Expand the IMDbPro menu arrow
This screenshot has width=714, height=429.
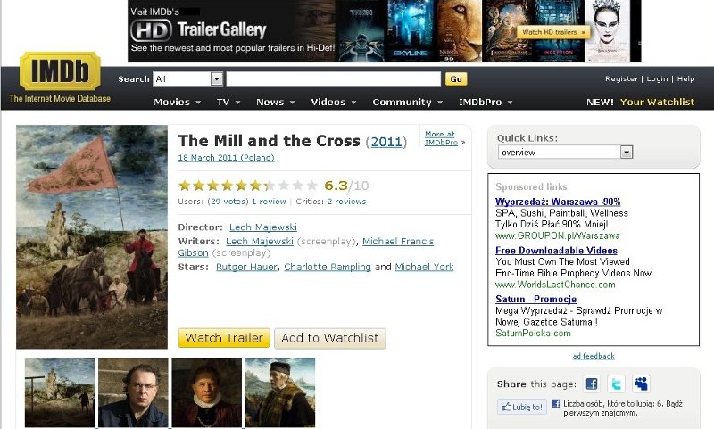click(510, 103)
